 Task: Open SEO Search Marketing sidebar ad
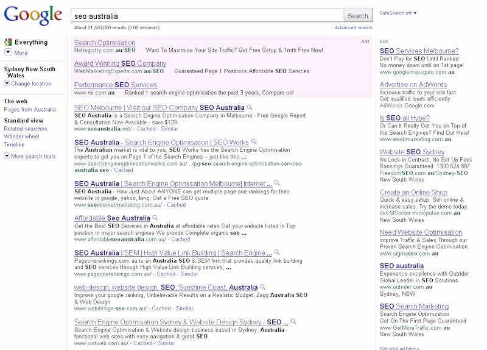[414, 307]
